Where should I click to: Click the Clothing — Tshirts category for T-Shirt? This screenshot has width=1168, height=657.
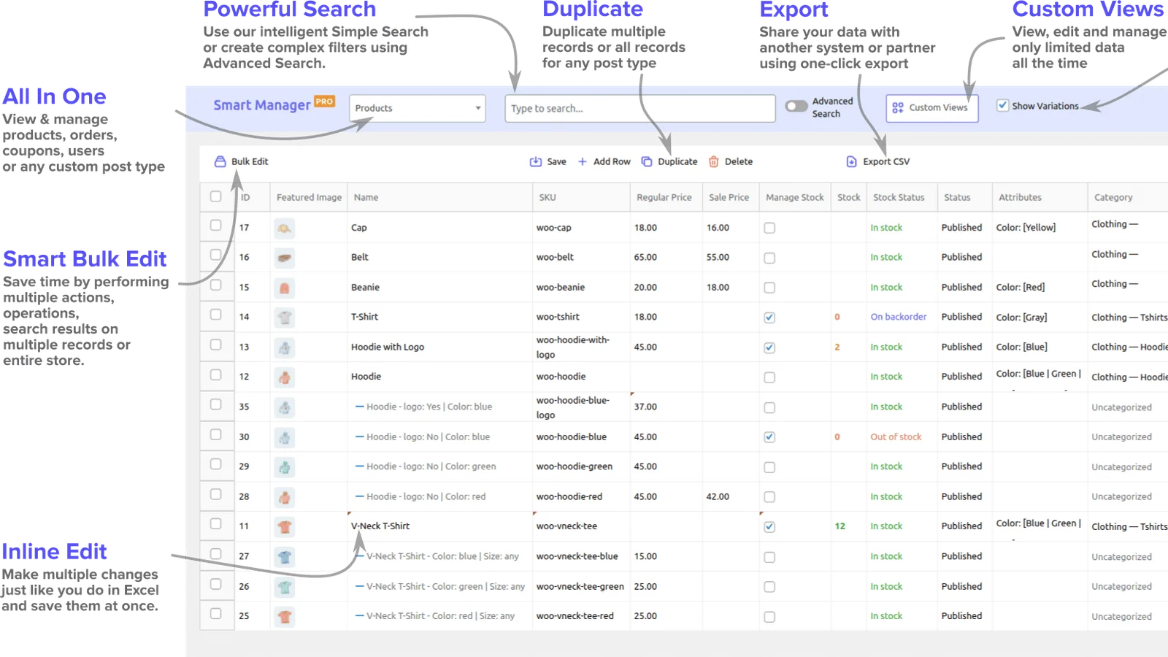1129,318
